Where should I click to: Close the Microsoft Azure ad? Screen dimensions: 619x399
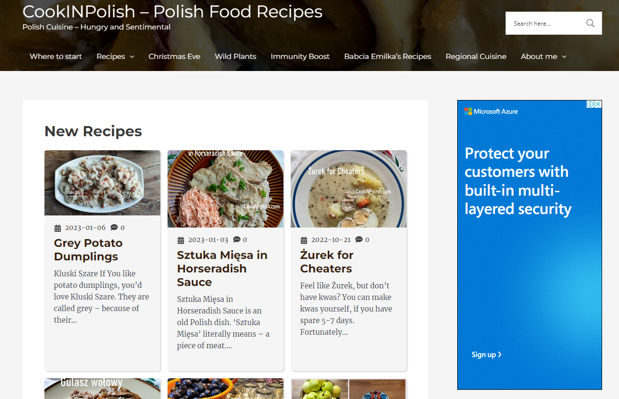pyautogui.click(x=598, y=104)
